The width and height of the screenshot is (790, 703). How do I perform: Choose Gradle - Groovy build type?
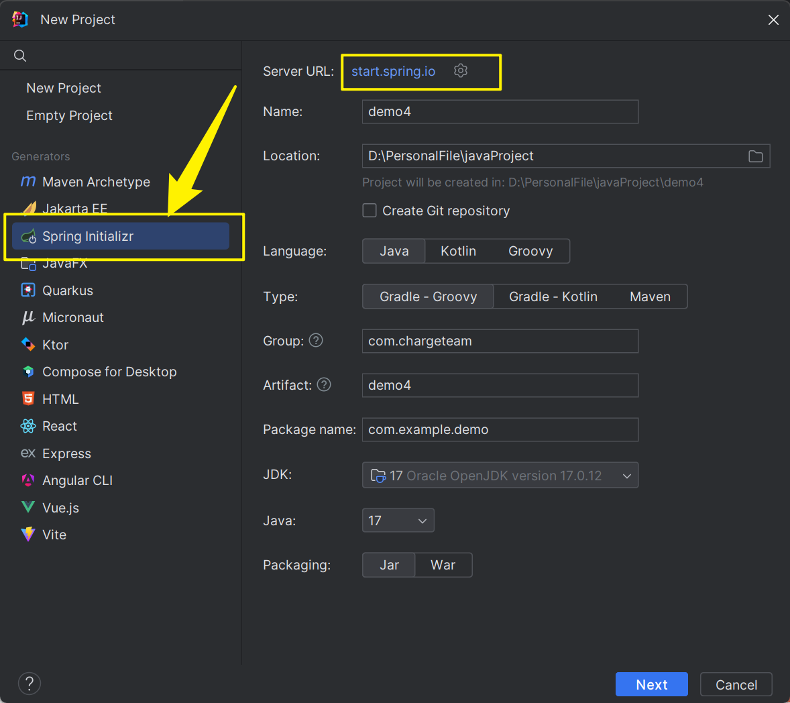[429, 296]
